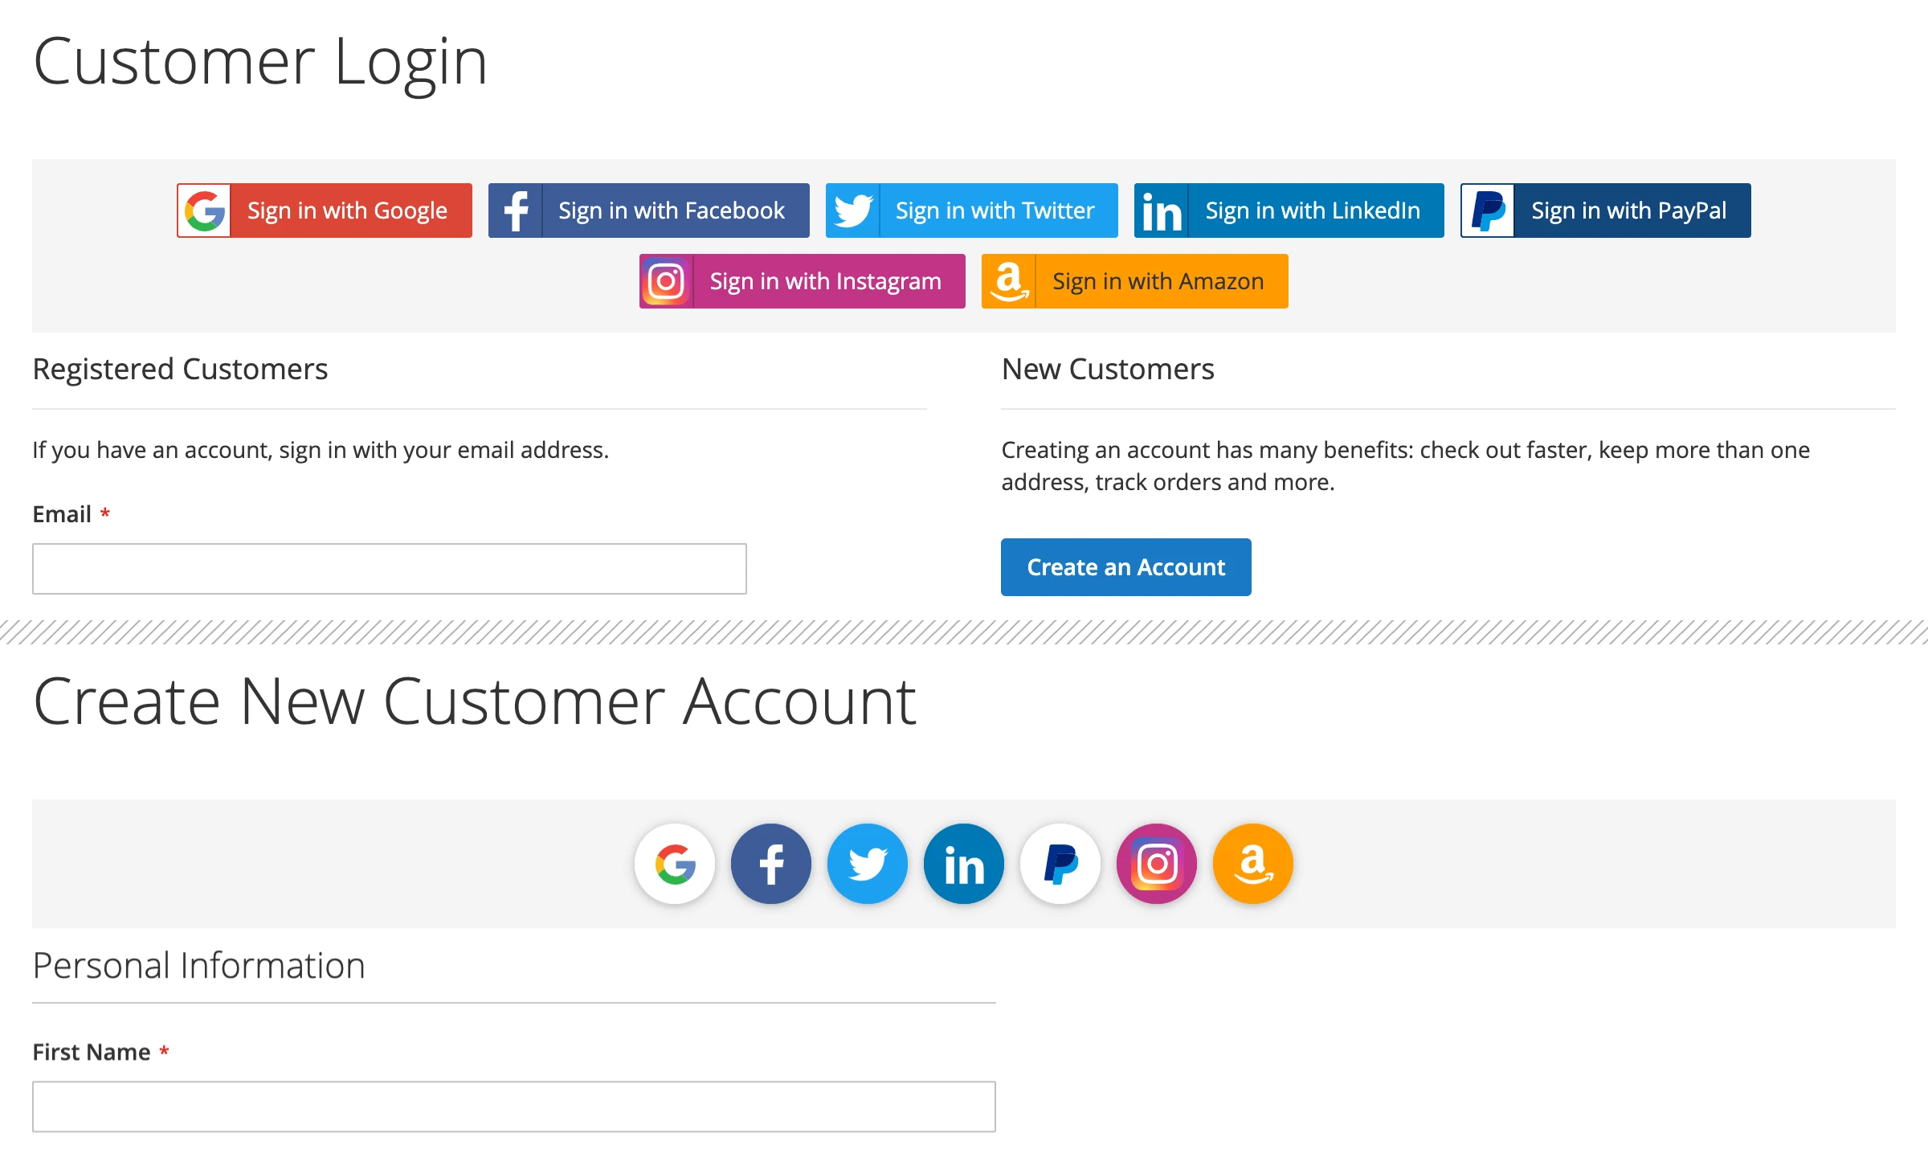Click the PayPal logo in navy button
Image resolution: width=1928 pixels, height=1165 pixels.
pos(1488,211)
